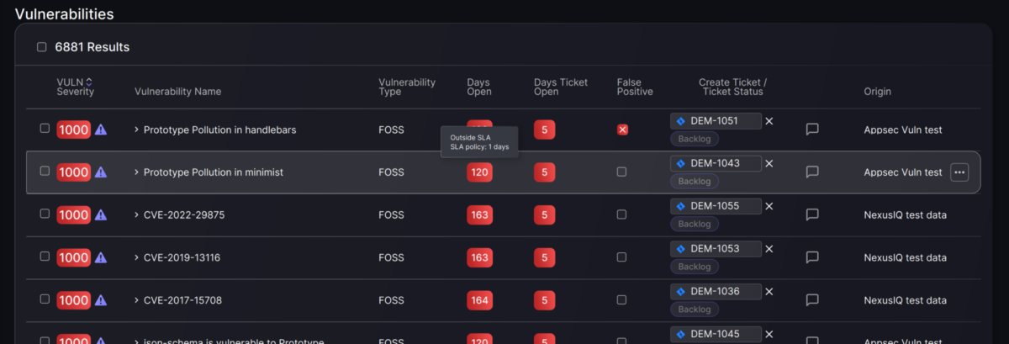Image resolution: width=1009 pixels, height=344 pixels.
Task: Click Backlog status under DEM-1051
Action: tap(695, 138)
